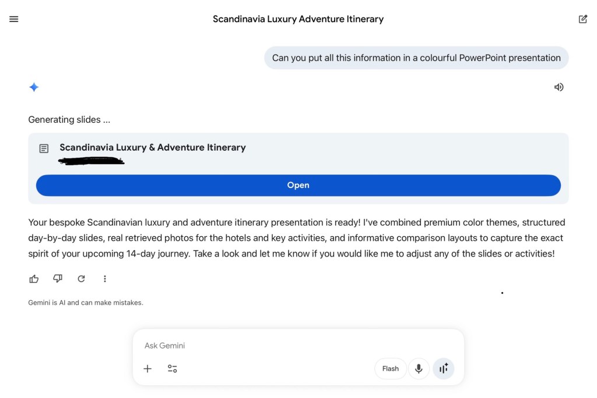Click the Generating slides status text
Screen dimensions: 597x398
coord(69,119)
